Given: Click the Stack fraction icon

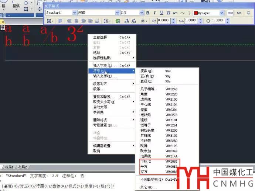Looking at the screenshot, I should (189, 13).
